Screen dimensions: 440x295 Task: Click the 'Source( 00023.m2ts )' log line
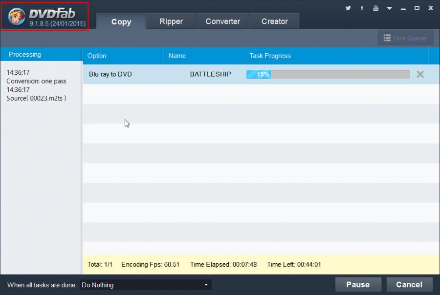[x=36, y=98]
